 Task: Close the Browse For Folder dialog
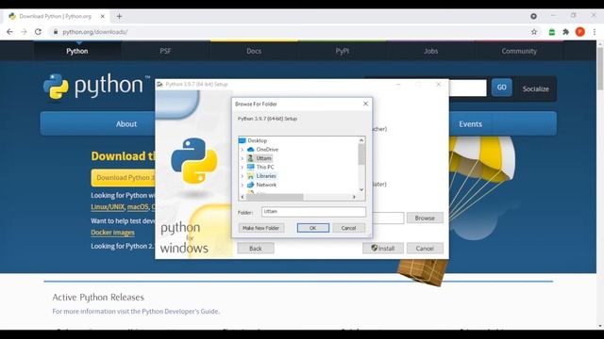pos(365,104)
